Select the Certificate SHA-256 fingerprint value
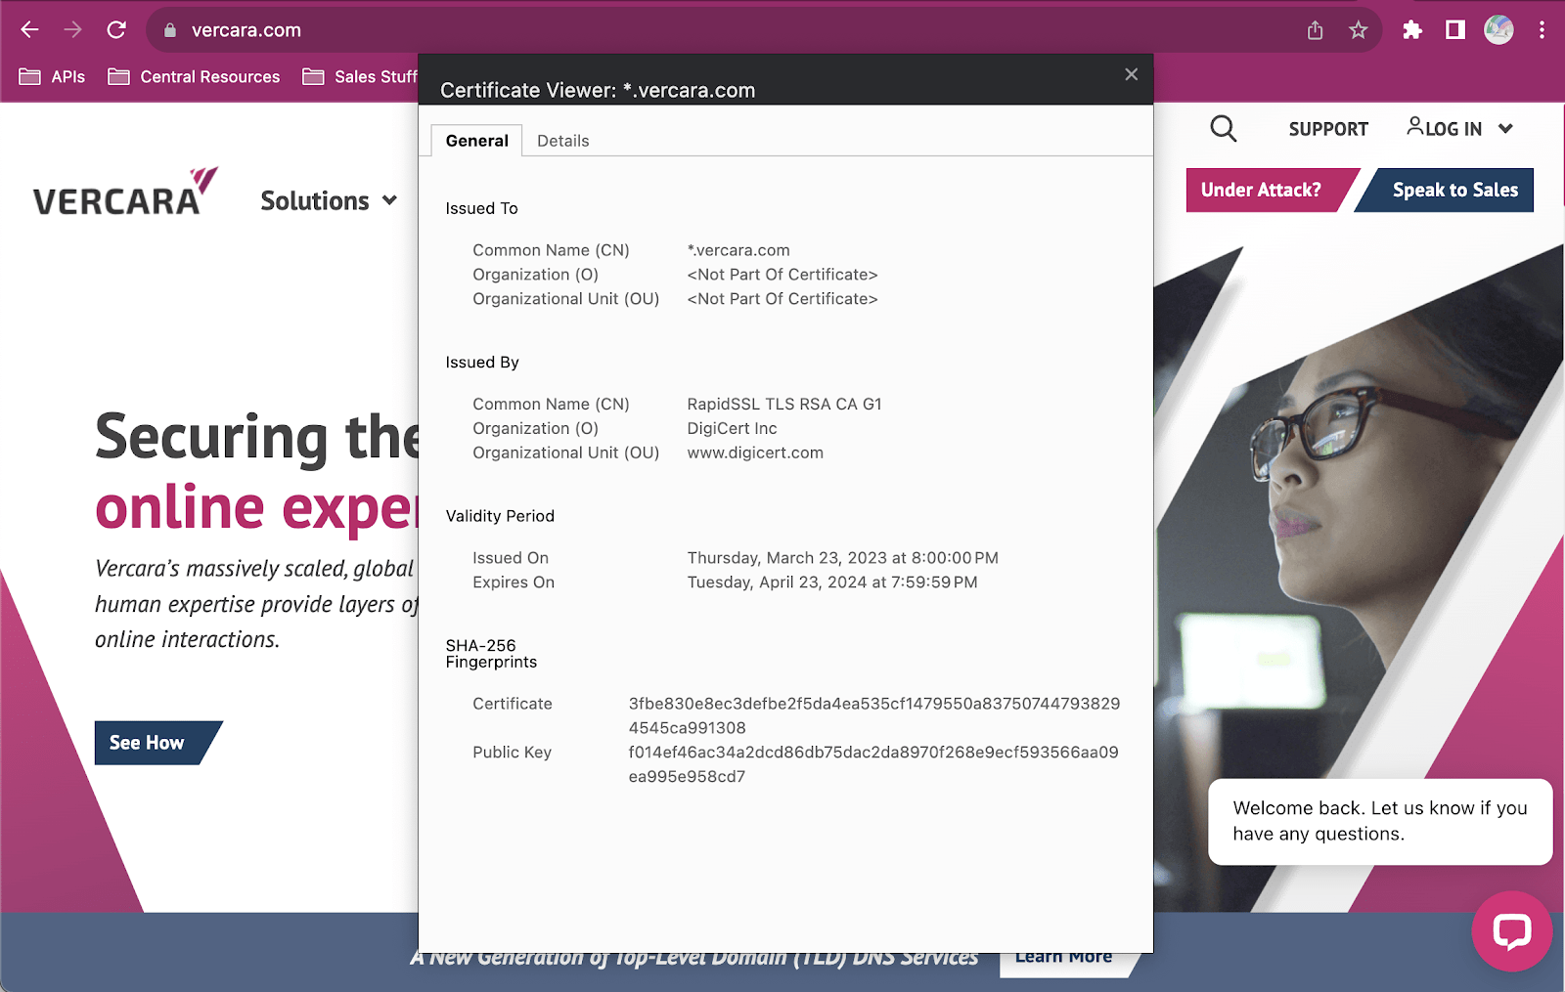This screenshot has height=992, width=1565. [874, 715]
